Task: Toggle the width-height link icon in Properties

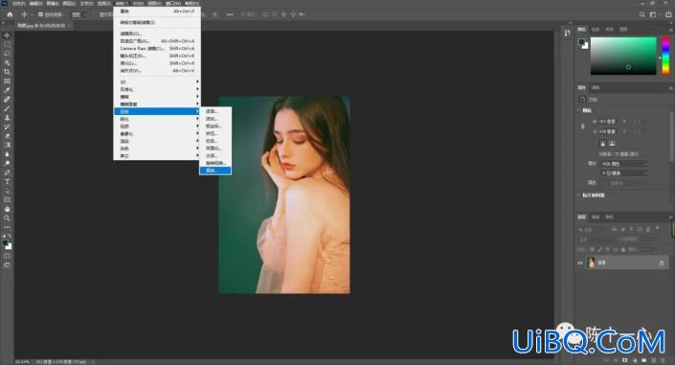Action: [x=583, y=126]
